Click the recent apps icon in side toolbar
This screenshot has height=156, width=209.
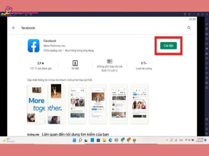tap(207, 134)
